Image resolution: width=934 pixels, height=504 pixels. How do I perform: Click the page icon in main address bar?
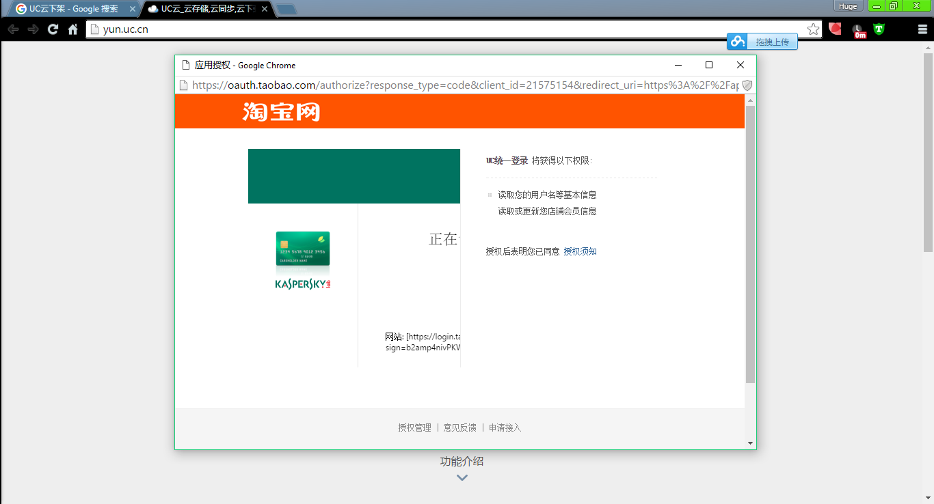[x=95, y=29]
